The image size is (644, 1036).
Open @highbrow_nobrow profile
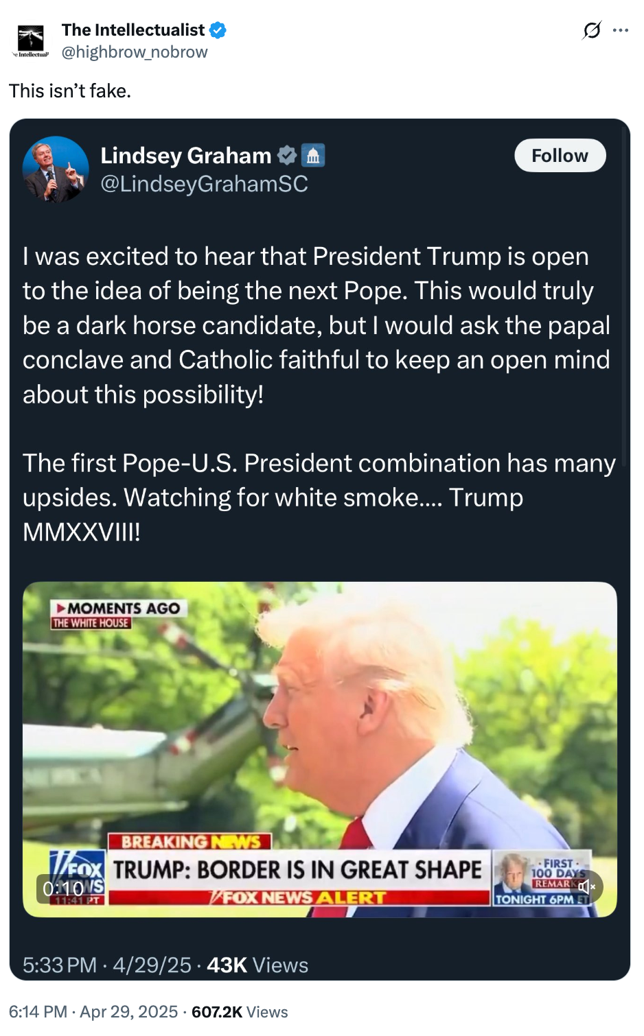(x=135, y=51)
